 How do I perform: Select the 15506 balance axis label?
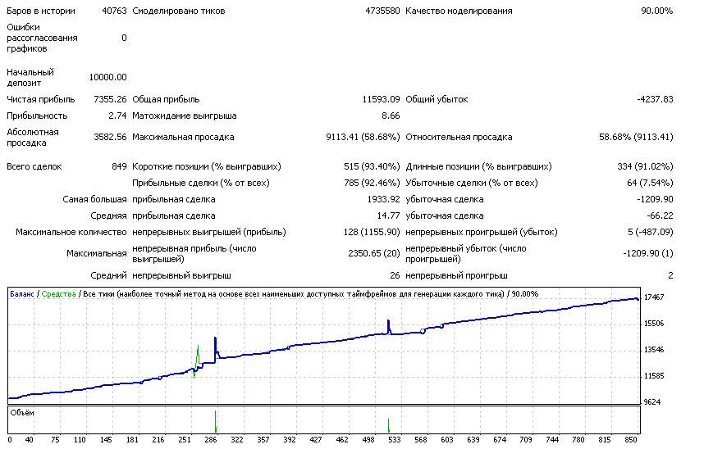654,324
